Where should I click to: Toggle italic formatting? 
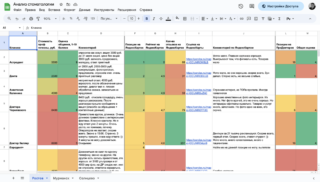154,19
